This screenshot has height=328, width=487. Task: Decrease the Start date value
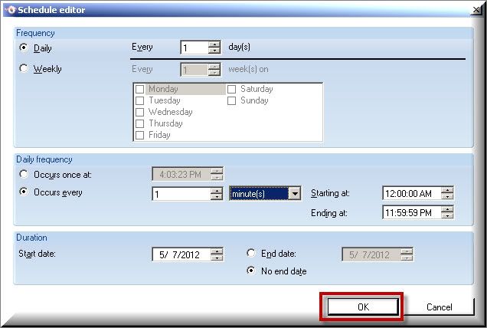pyautogui.click(x=217, y=257)
